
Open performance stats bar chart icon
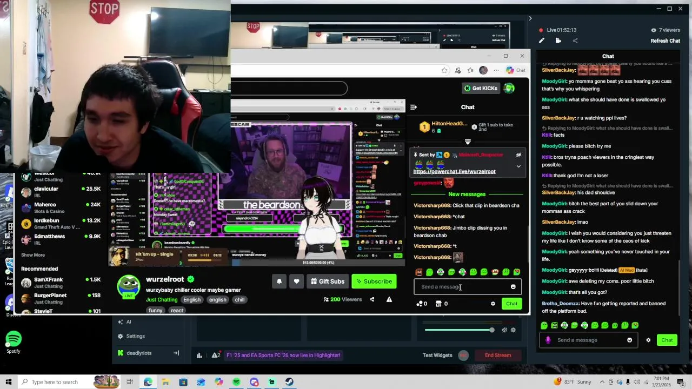click(x=199, y=356)
